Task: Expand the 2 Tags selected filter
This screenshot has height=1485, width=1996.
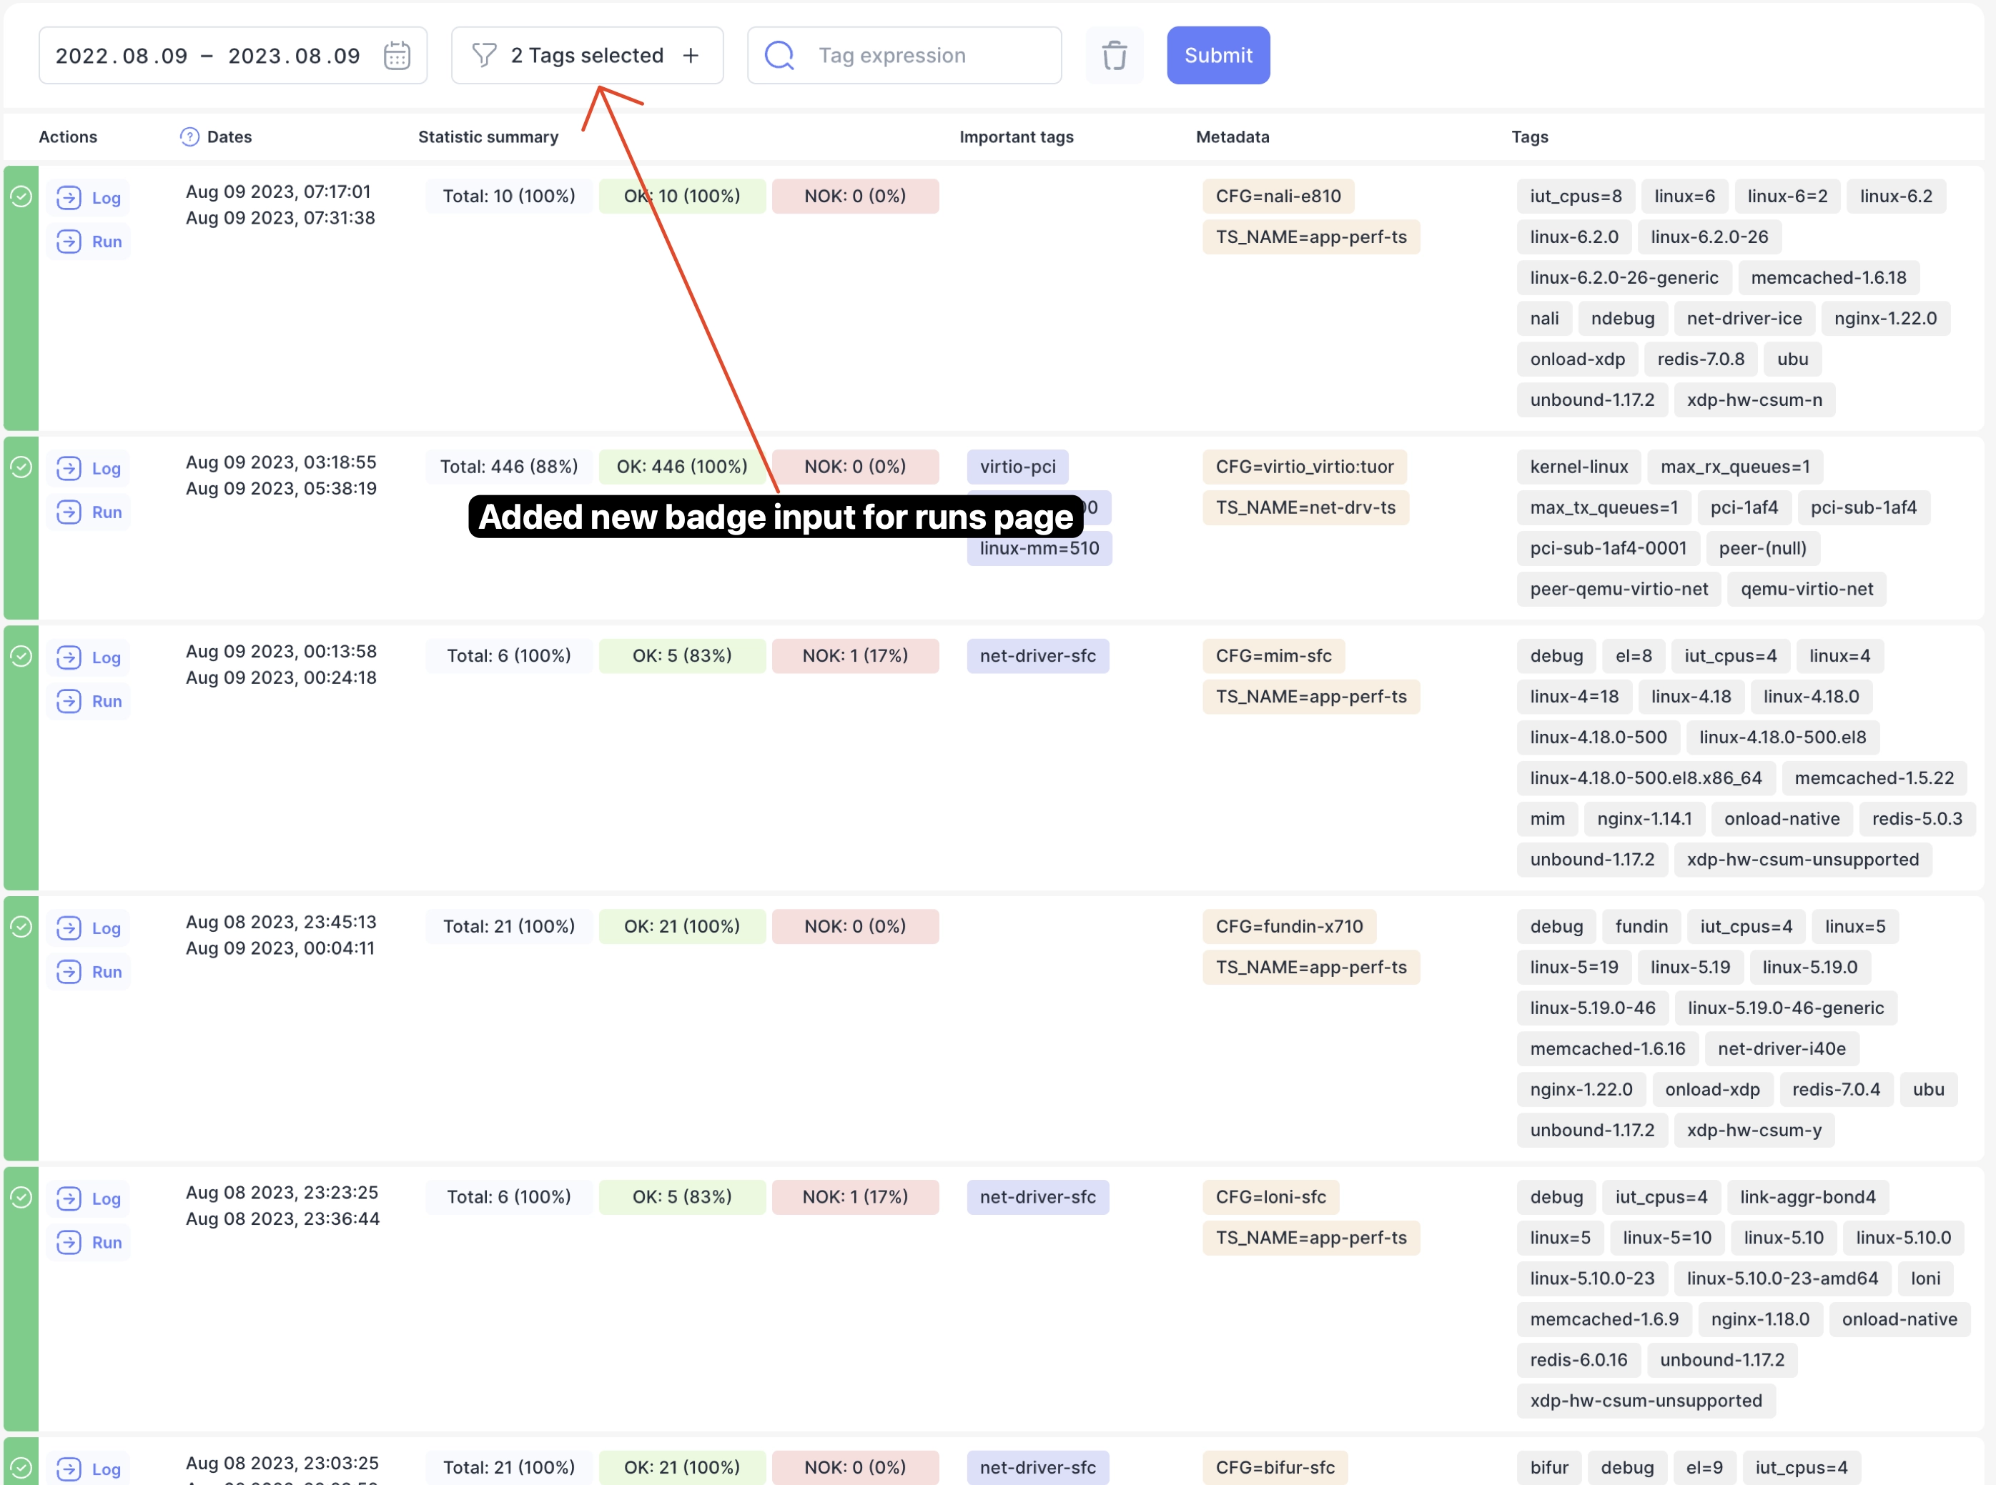Action: point(586,56)
